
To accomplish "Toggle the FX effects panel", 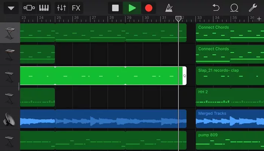I will tap(76, 8).
